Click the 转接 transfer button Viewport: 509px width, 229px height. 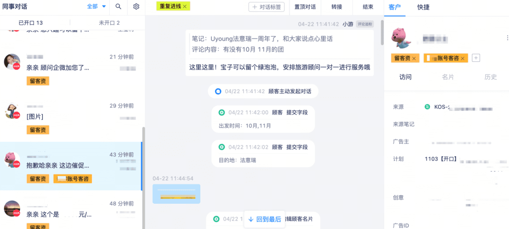pyautogui.click(x=337, y=7)
